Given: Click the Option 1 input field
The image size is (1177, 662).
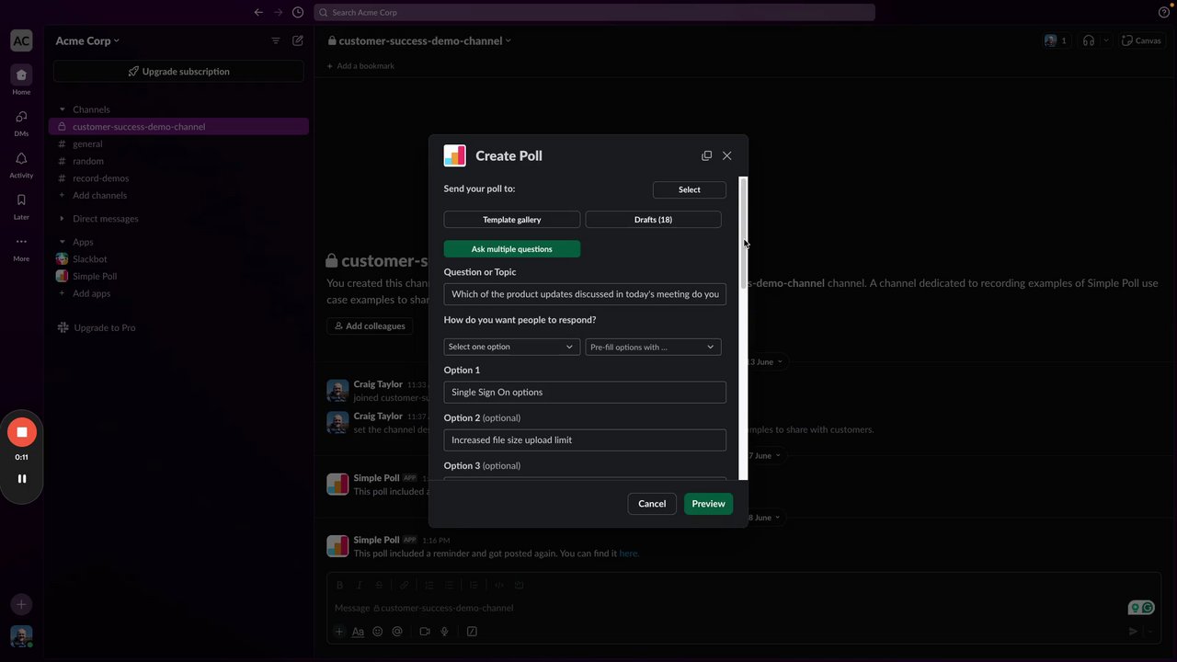Looking at the screenshot, I should click(x=585, y=392).
